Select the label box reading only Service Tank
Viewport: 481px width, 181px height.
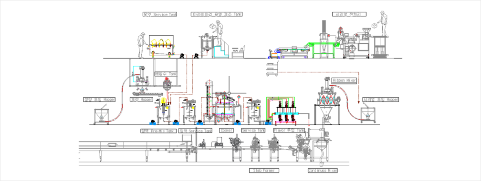coord(253,130)
